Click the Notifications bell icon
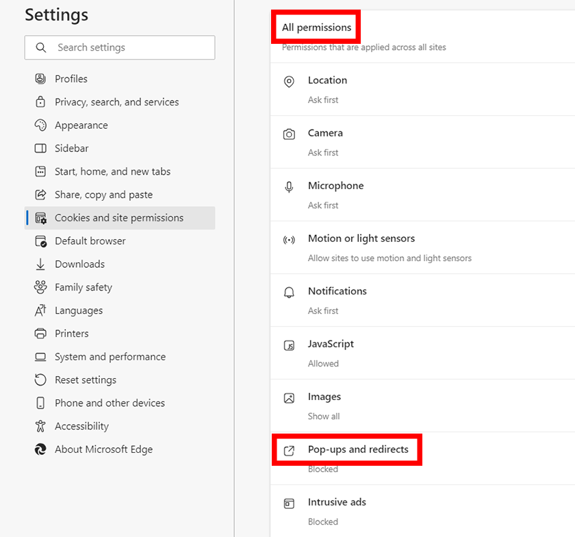Viewport: 575px width, 537px height. point(289,292)
